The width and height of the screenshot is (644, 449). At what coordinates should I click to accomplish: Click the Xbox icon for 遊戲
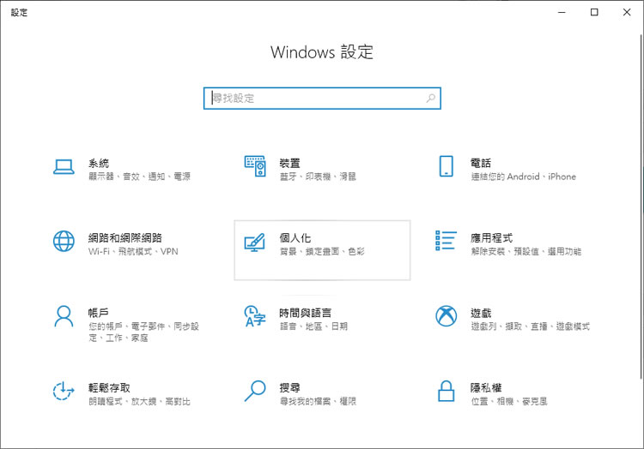pyautogui.click(x=446, y=316)
